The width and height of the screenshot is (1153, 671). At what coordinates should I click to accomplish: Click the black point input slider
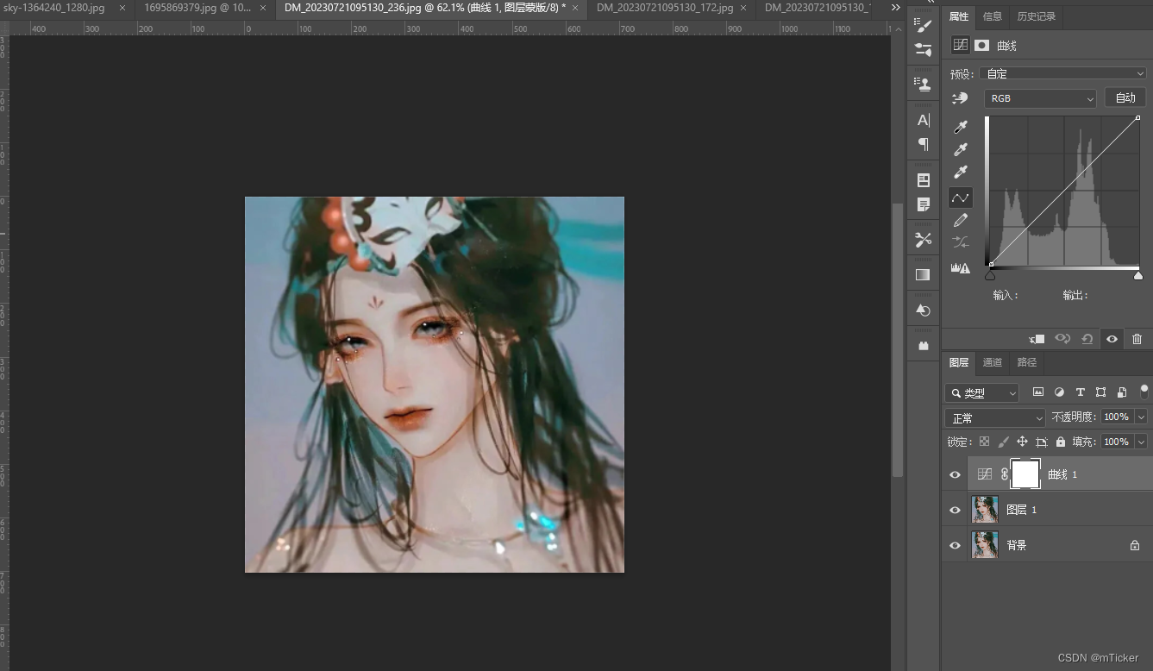pos(990,275)
